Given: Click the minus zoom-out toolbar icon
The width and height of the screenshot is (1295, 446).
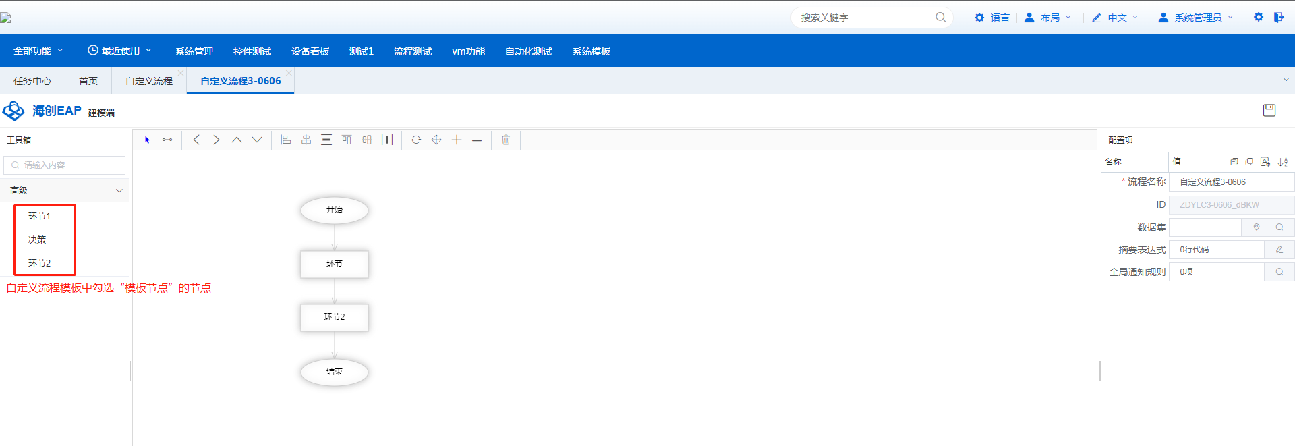Looking at the screenshot, I should [477, 140].
